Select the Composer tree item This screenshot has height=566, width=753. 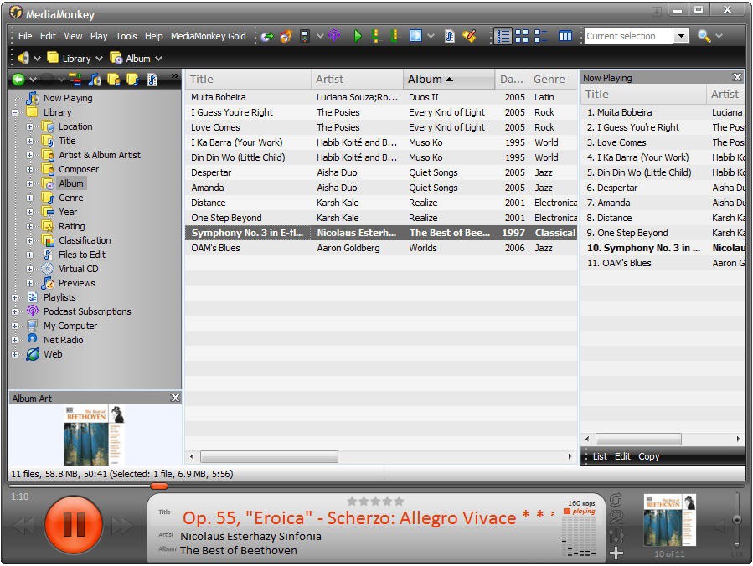point(78,169)
